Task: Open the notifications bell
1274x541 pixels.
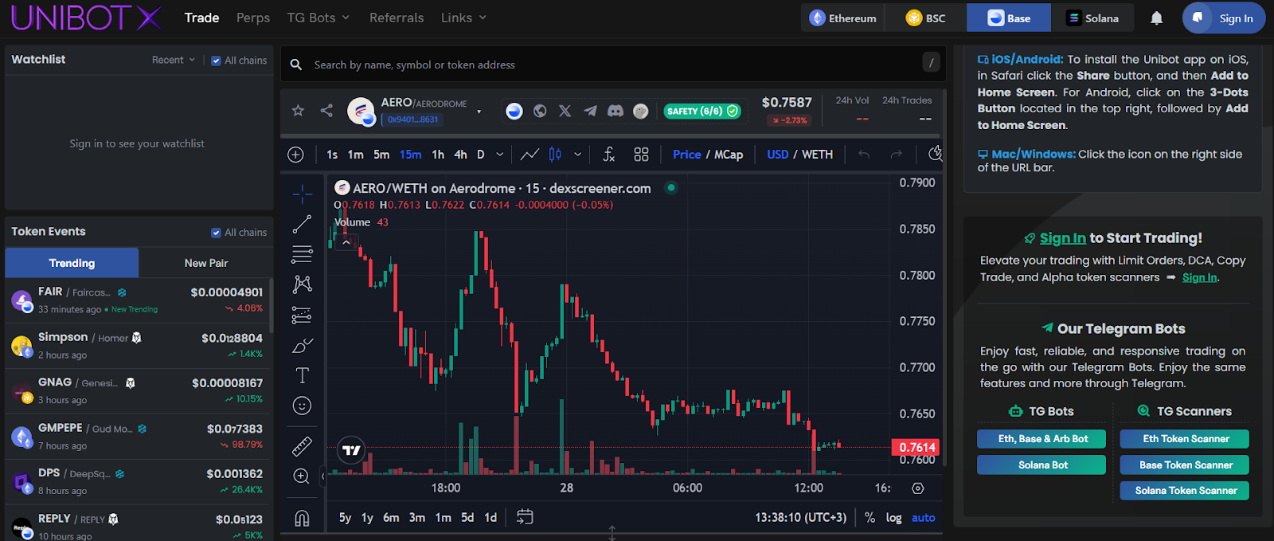Action: (x=1157, y=18)
